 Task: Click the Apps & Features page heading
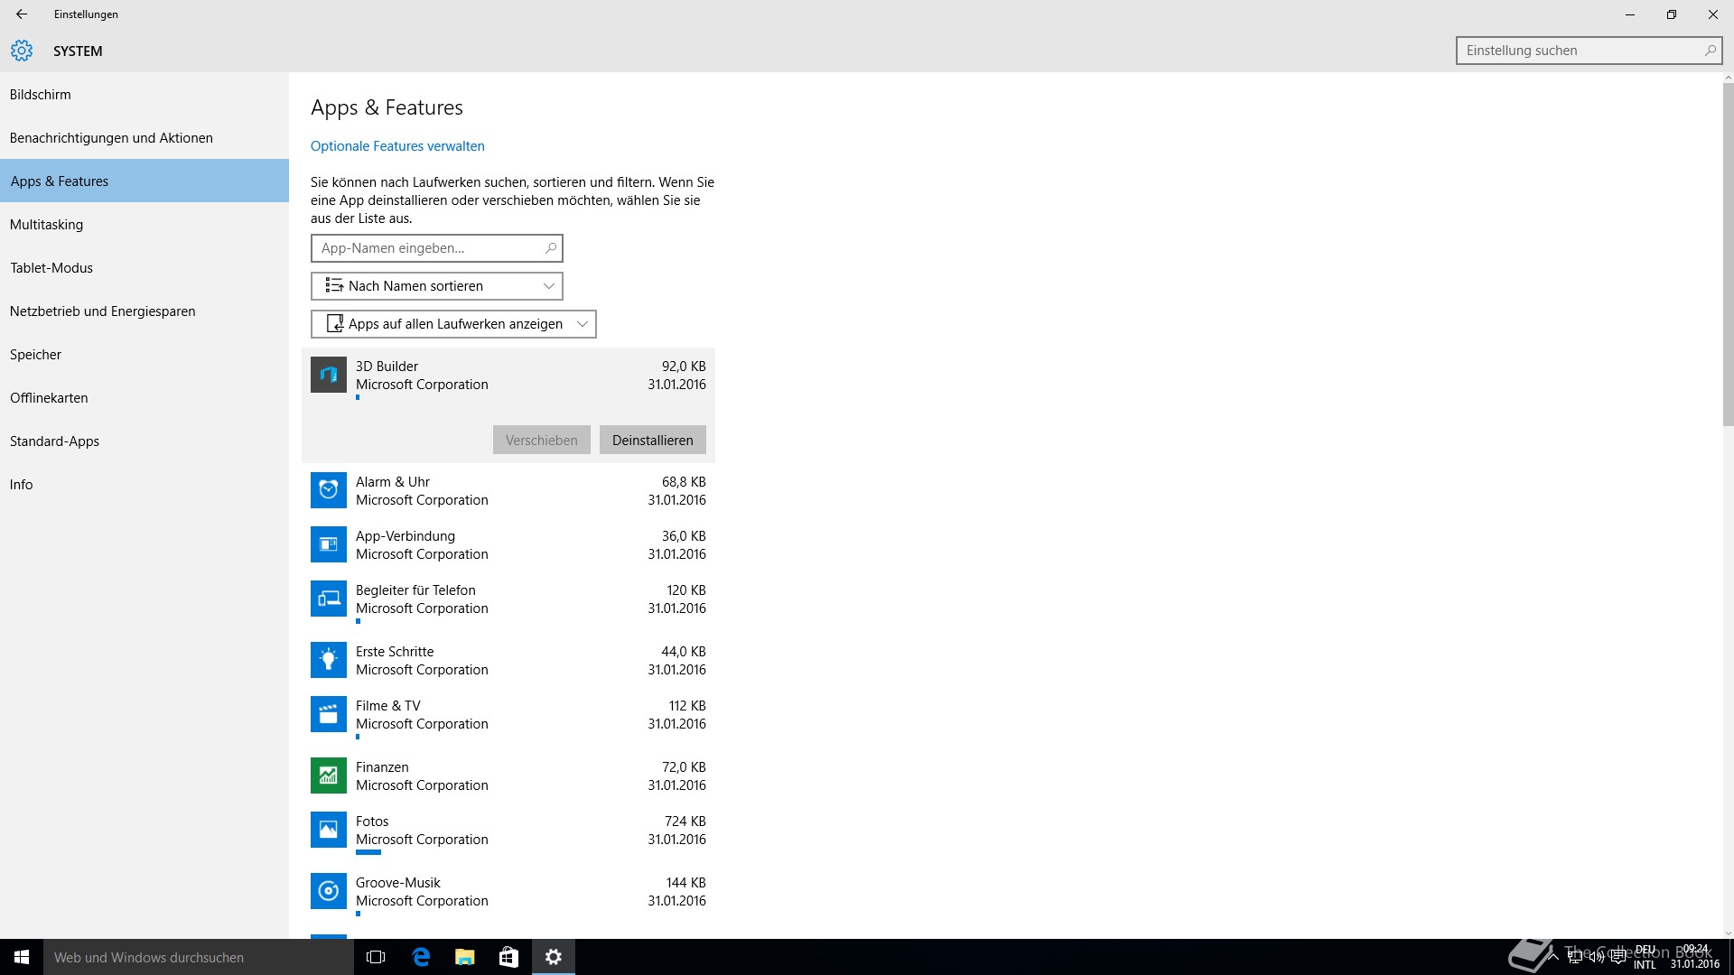387,107
